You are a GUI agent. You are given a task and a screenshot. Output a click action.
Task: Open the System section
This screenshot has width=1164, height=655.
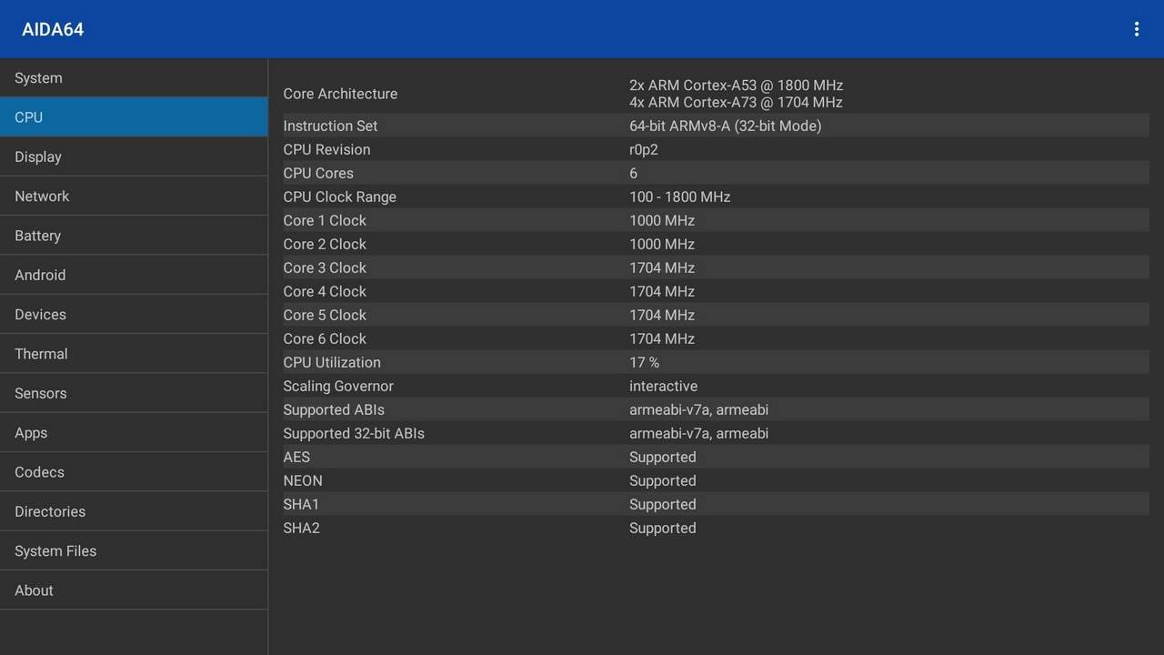[134, 78]
